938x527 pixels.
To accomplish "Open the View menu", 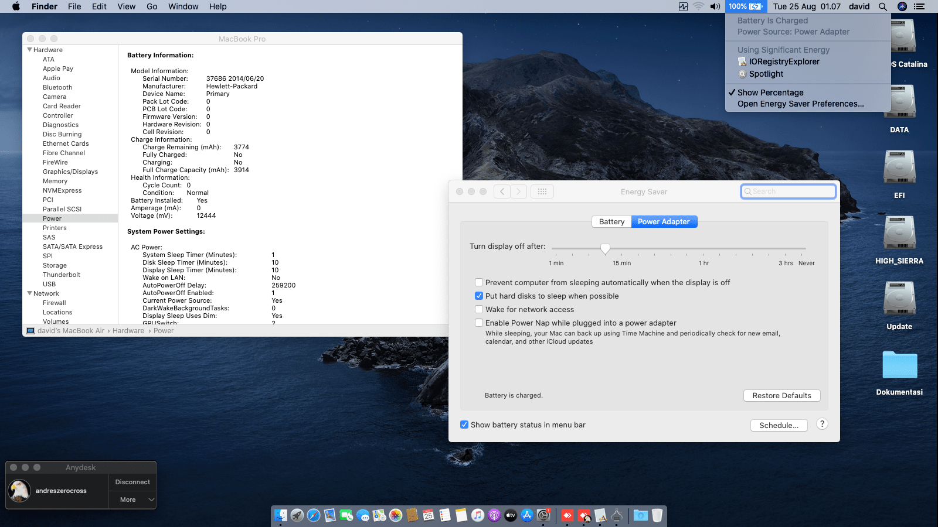I will [x=126, y=6].
